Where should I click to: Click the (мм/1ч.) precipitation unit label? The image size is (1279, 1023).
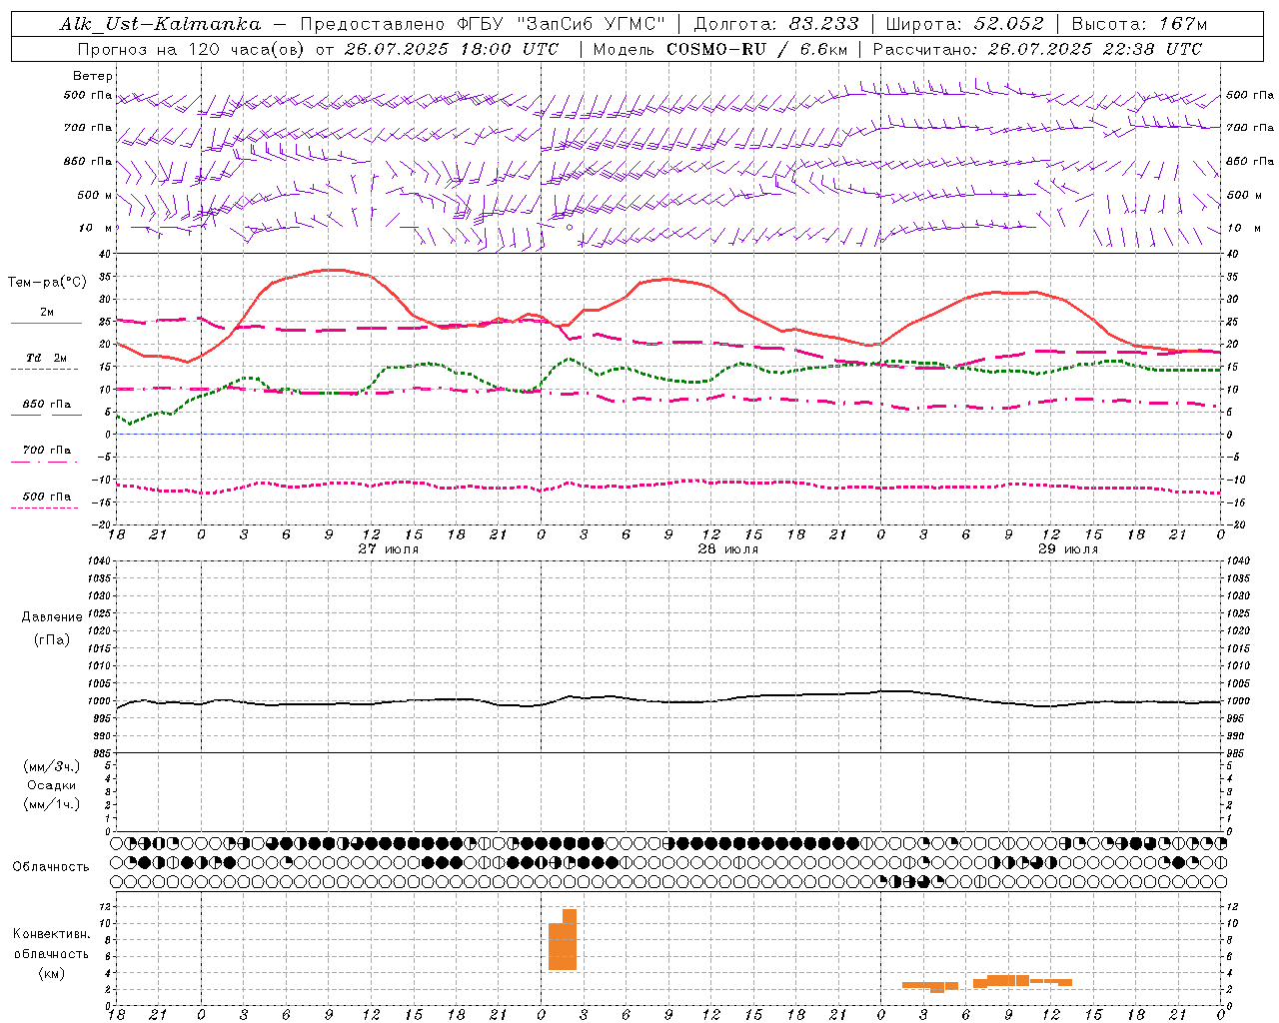pyautogui.click(x=52, y=804)
